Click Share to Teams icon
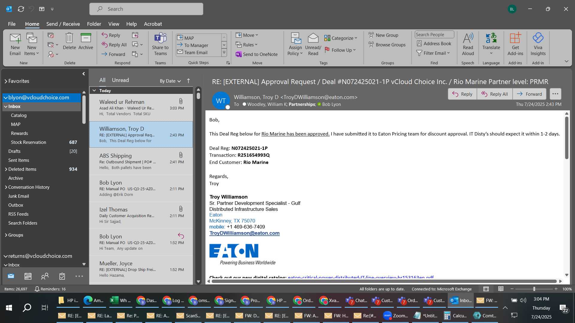 click(160, 44)
